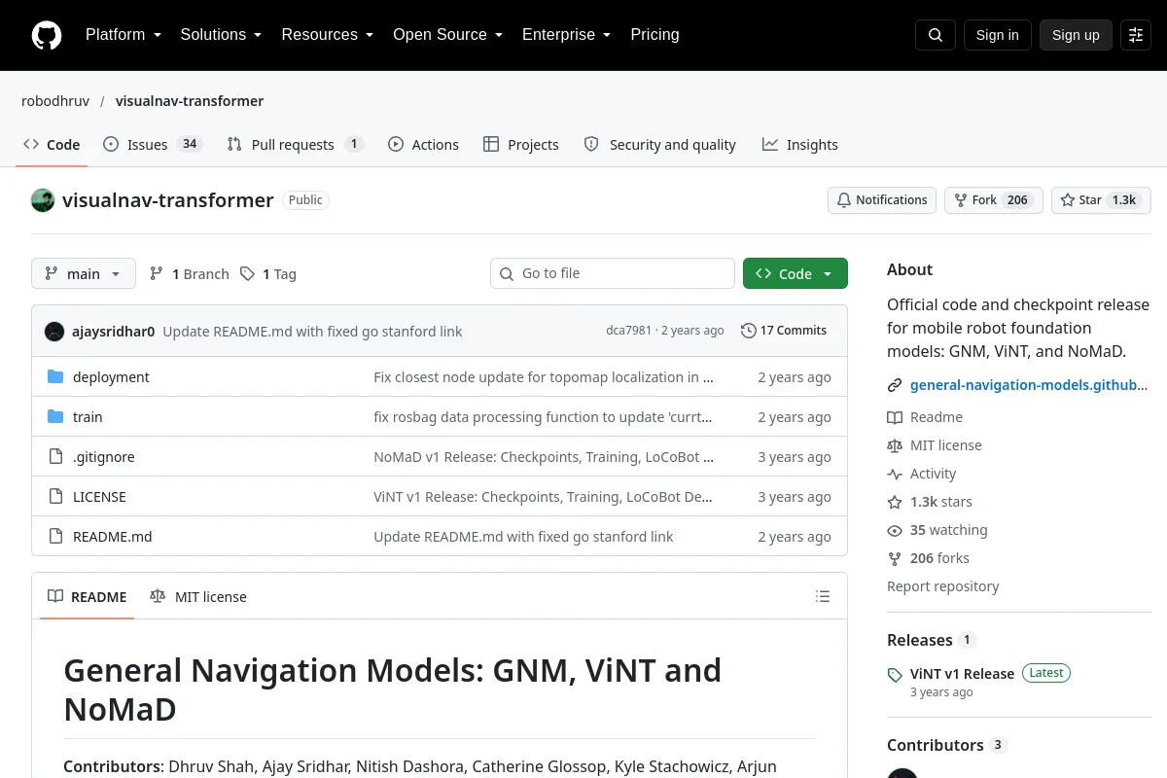Open the green Code dropdown button
This screenshot has height=778, width=1167.
click(796, 274)
